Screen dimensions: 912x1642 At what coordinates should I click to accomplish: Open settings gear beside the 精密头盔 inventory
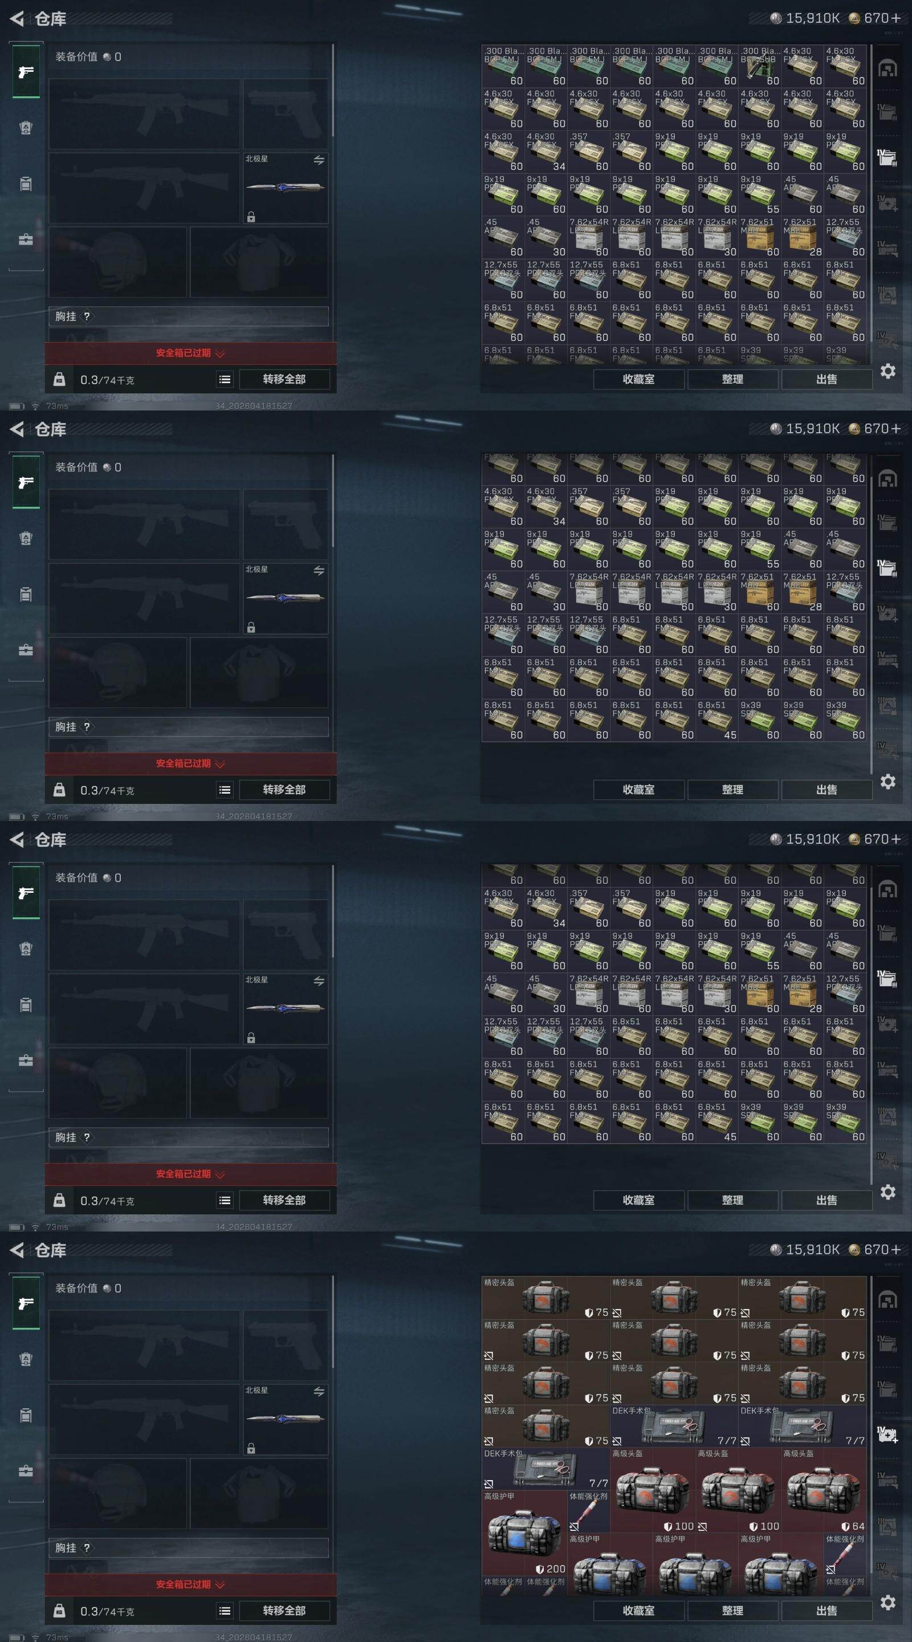tap(888, 1602)
